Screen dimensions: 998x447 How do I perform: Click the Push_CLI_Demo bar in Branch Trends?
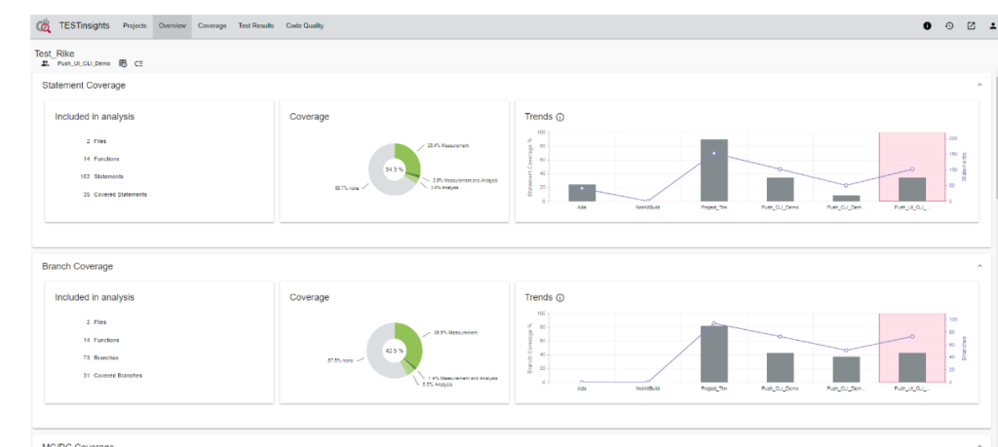[780, 367]
